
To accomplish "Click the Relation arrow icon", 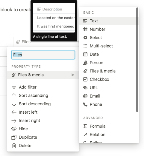I will pyautogui.click(x=85, y=135).
